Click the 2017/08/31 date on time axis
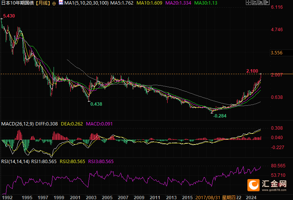Viewport: 293px width, 200px height. (208, 198)
